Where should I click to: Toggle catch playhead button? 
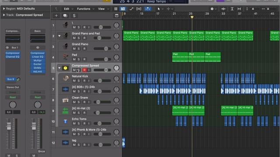(x=147, y=9)
